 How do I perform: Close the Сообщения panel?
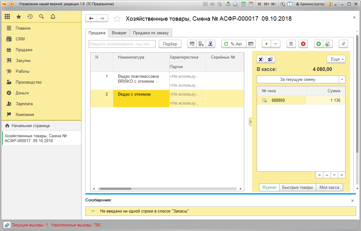click(352, 201)
